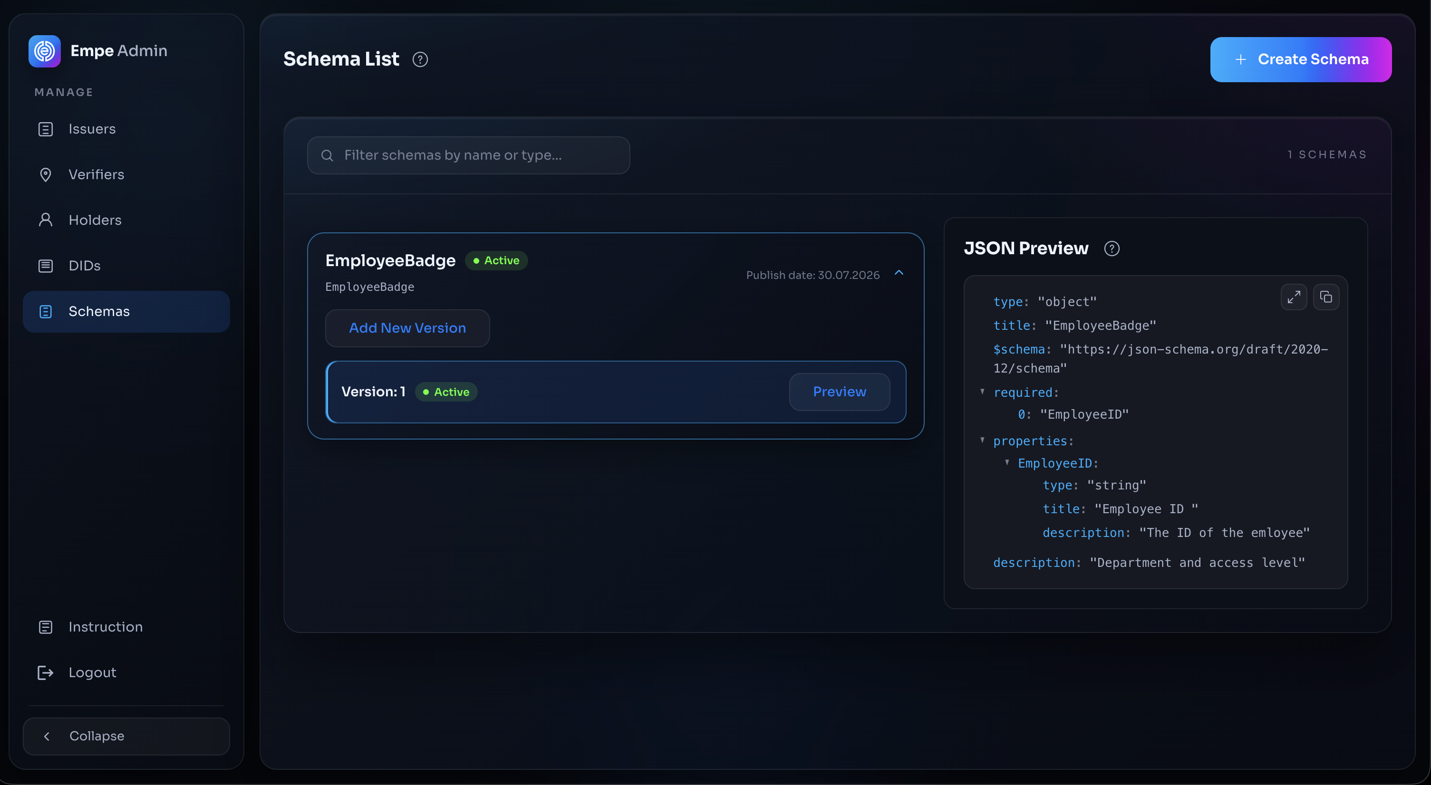The image size is (1431, 785).
Task: Navigate to DIDs in sidebar
Action: [126, 265]
